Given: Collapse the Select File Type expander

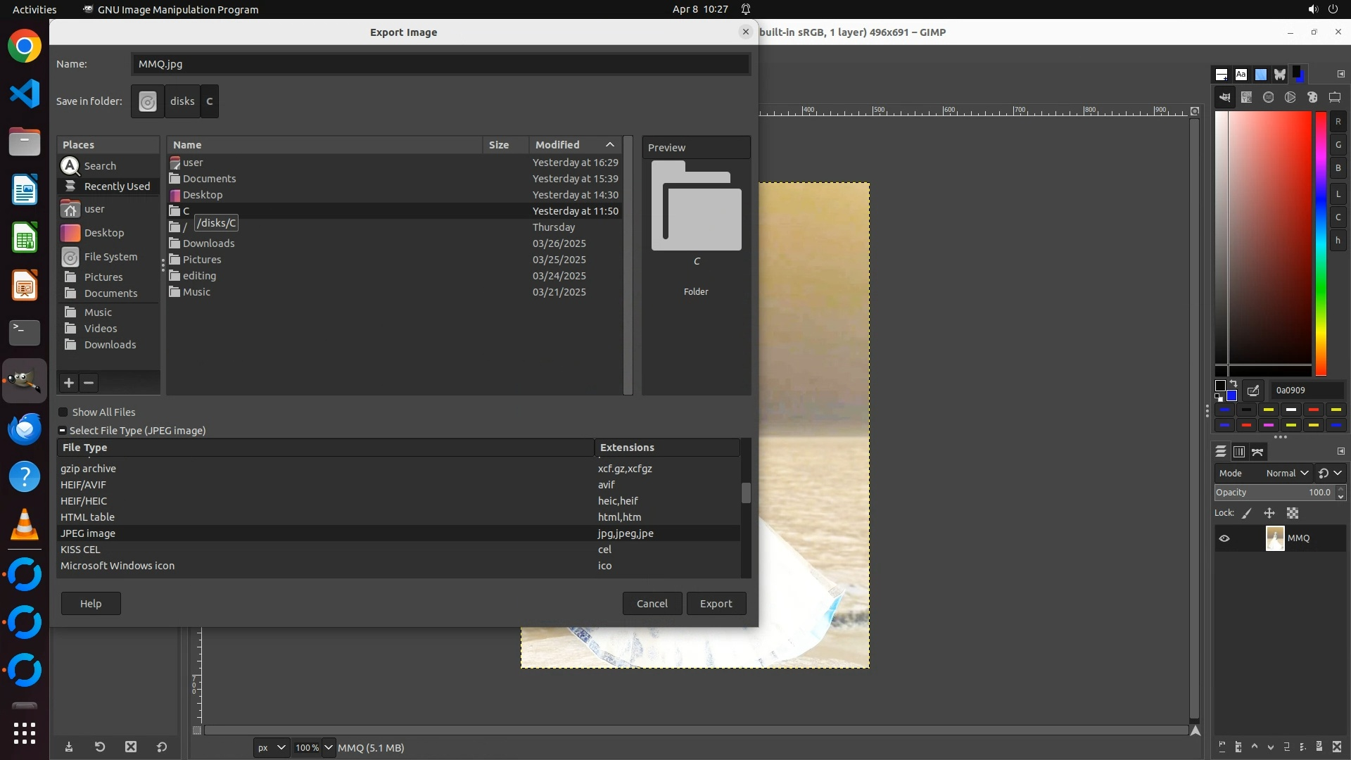Looking at the screenshot, I should click(63, 431).
